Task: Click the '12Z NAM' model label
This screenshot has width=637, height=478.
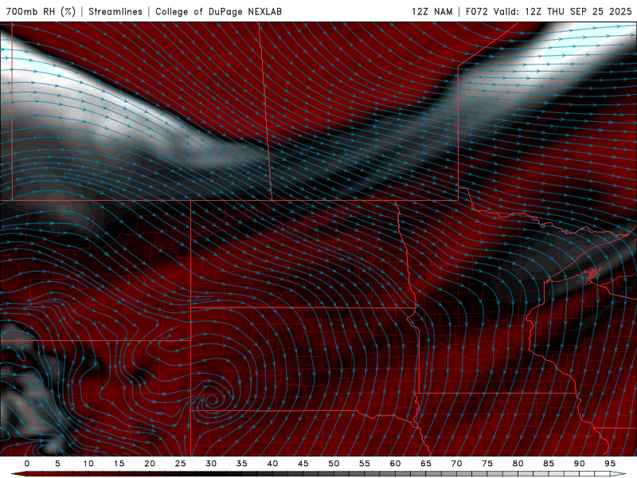Action: coord(432,11)
